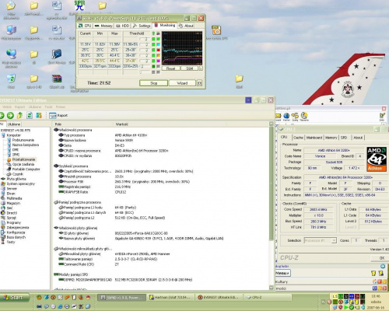The image size is (389, 311).
Task: Adjust threshold slider in the 3300rpm row
Action: click(145, 66)
